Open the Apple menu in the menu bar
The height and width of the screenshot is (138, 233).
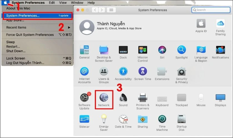pyautogui.click(x=5, y=2)
